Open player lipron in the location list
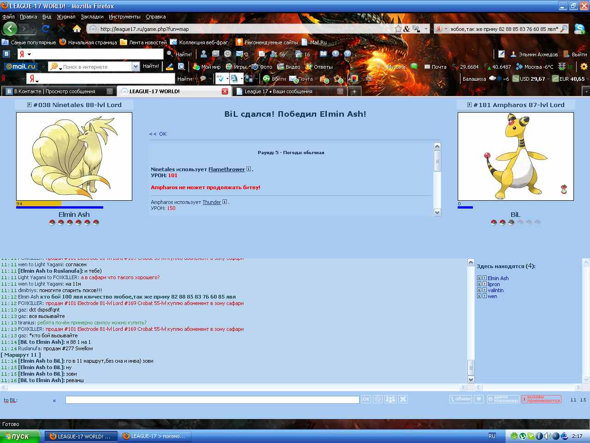This screenshot has width=590, height=443. point(494,284)
